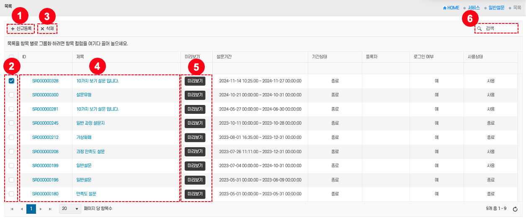This screenshot has height=220, width=526.
Task: Uncheck the checkbox for SR000000328
Action: point(11,81)
